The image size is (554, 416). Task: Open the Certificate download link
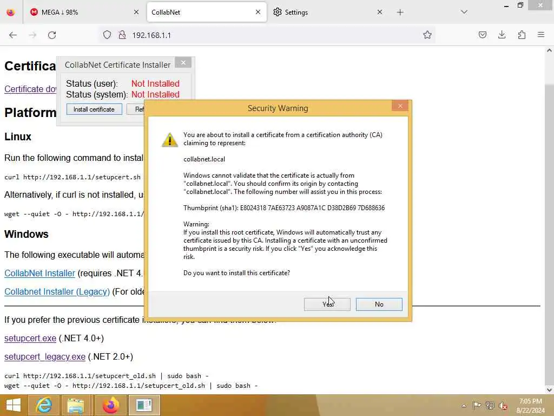click(30, 89)
